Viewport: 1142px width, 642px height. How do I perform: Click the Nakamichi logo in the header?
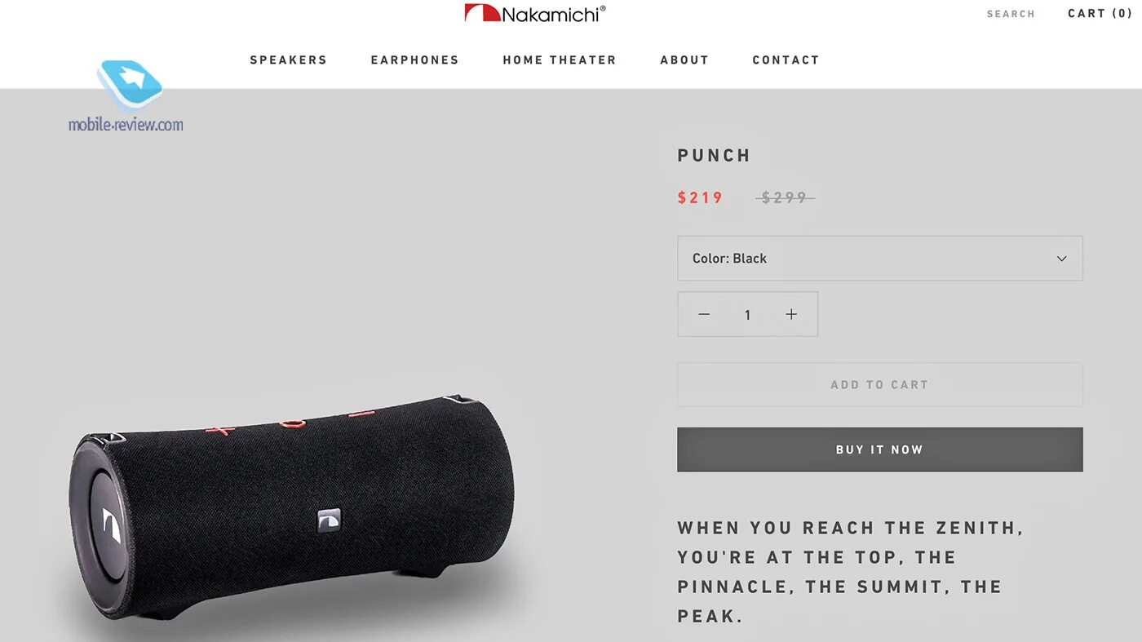coord(535,13)
